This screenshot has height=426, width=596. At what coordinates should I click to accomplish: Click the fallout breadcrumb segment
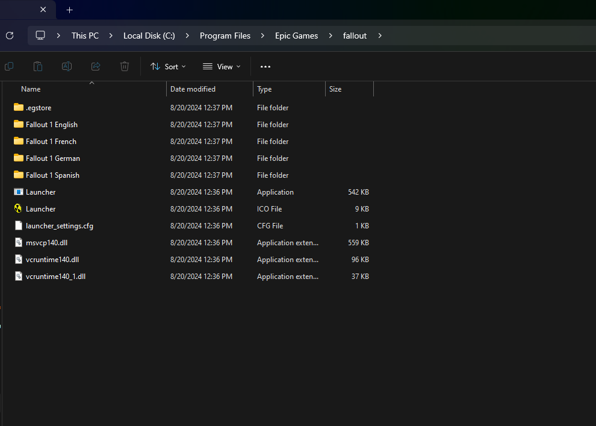click(355, 36)
